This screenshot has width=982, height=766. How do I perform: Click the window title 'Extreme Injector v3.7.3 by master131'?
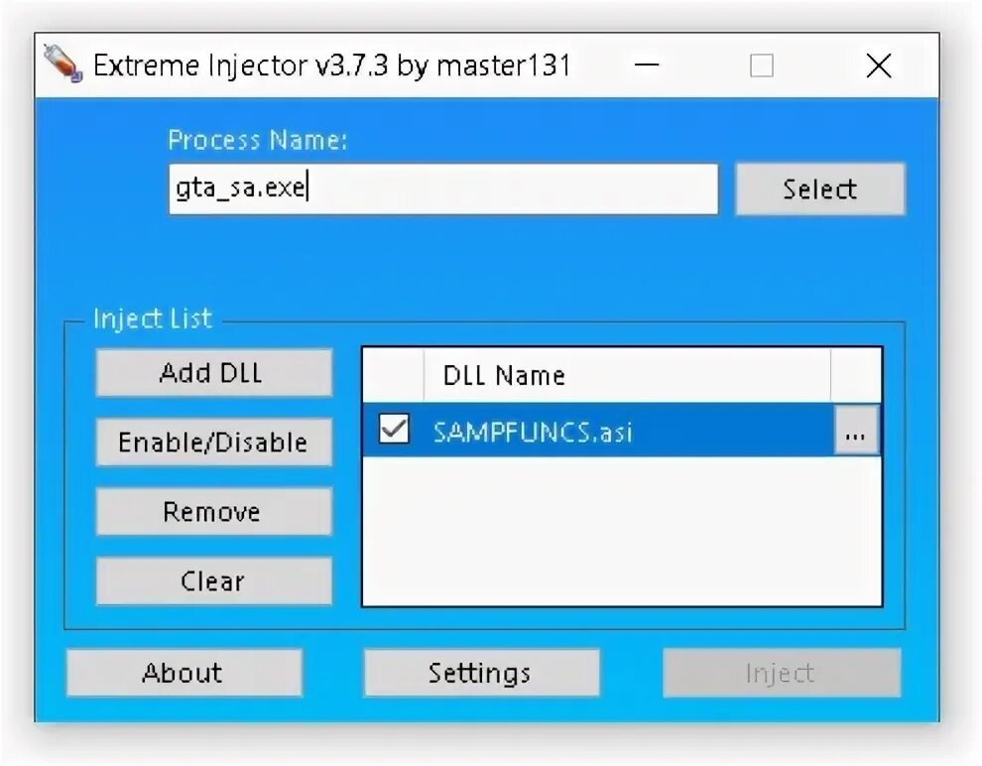[x=332, y=65]
